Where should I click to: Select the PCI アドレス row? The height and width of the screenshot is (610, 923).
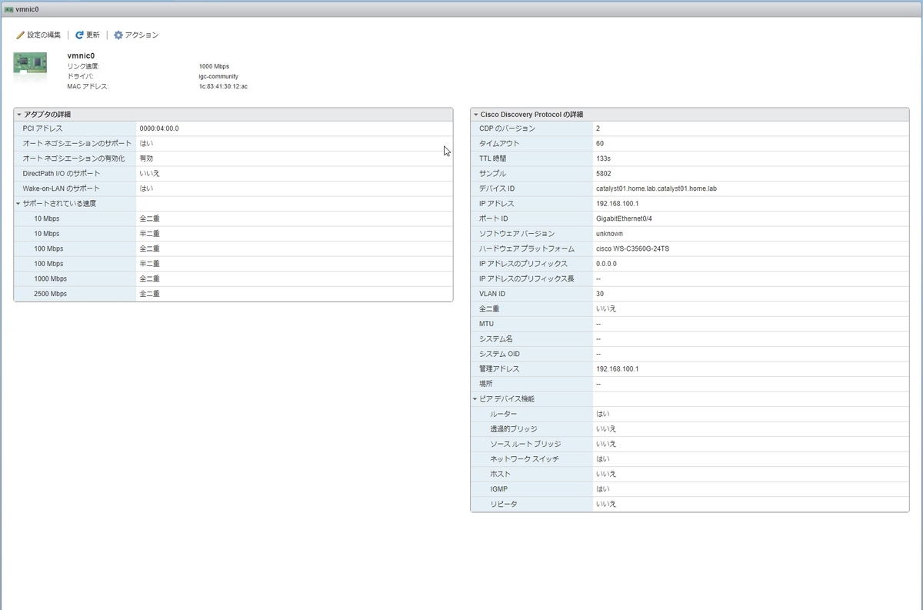(x=233, y=128)
